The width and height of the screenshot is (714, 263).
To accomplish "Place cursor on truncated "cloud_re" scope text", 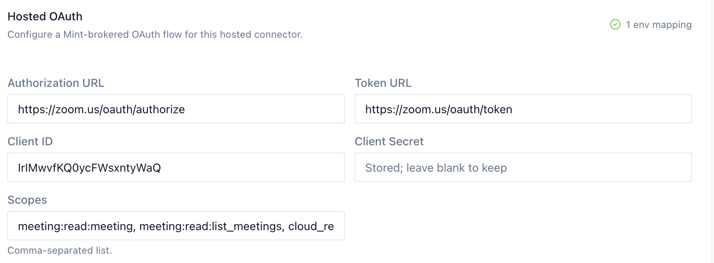I will (311, 226).
